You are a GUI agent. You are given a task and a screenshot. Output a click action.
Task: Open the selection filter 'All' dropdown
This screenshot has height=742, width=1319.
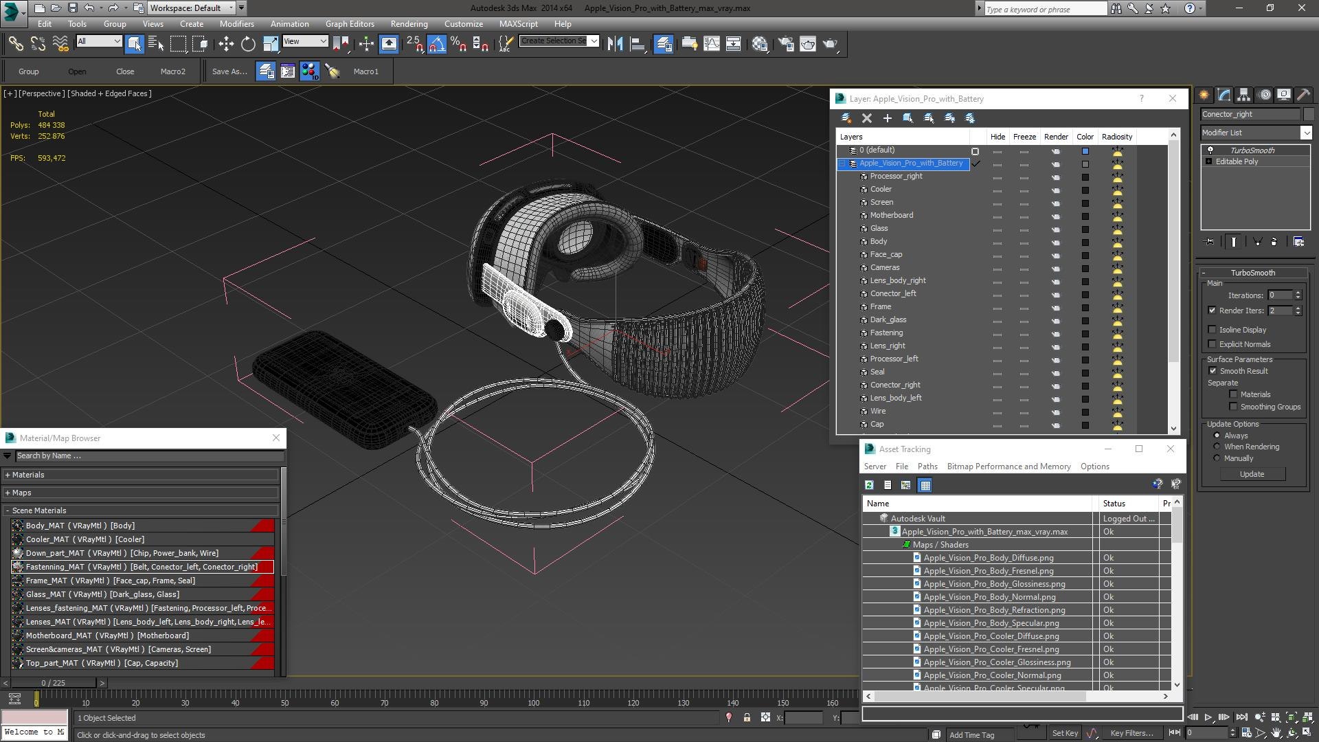point(99,41)
